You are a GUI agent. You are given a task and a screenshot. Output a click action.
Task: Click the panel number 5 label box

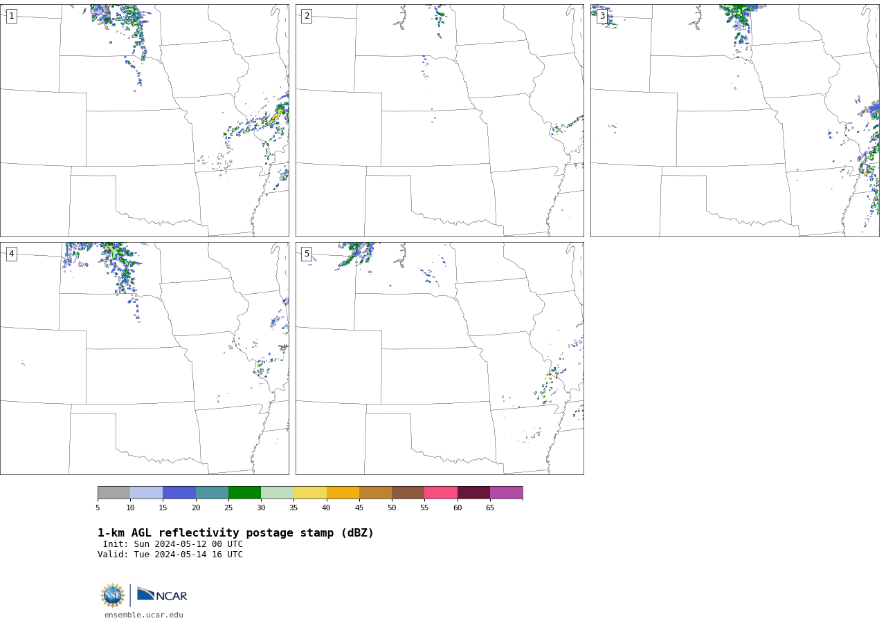(x=307, y=254)
